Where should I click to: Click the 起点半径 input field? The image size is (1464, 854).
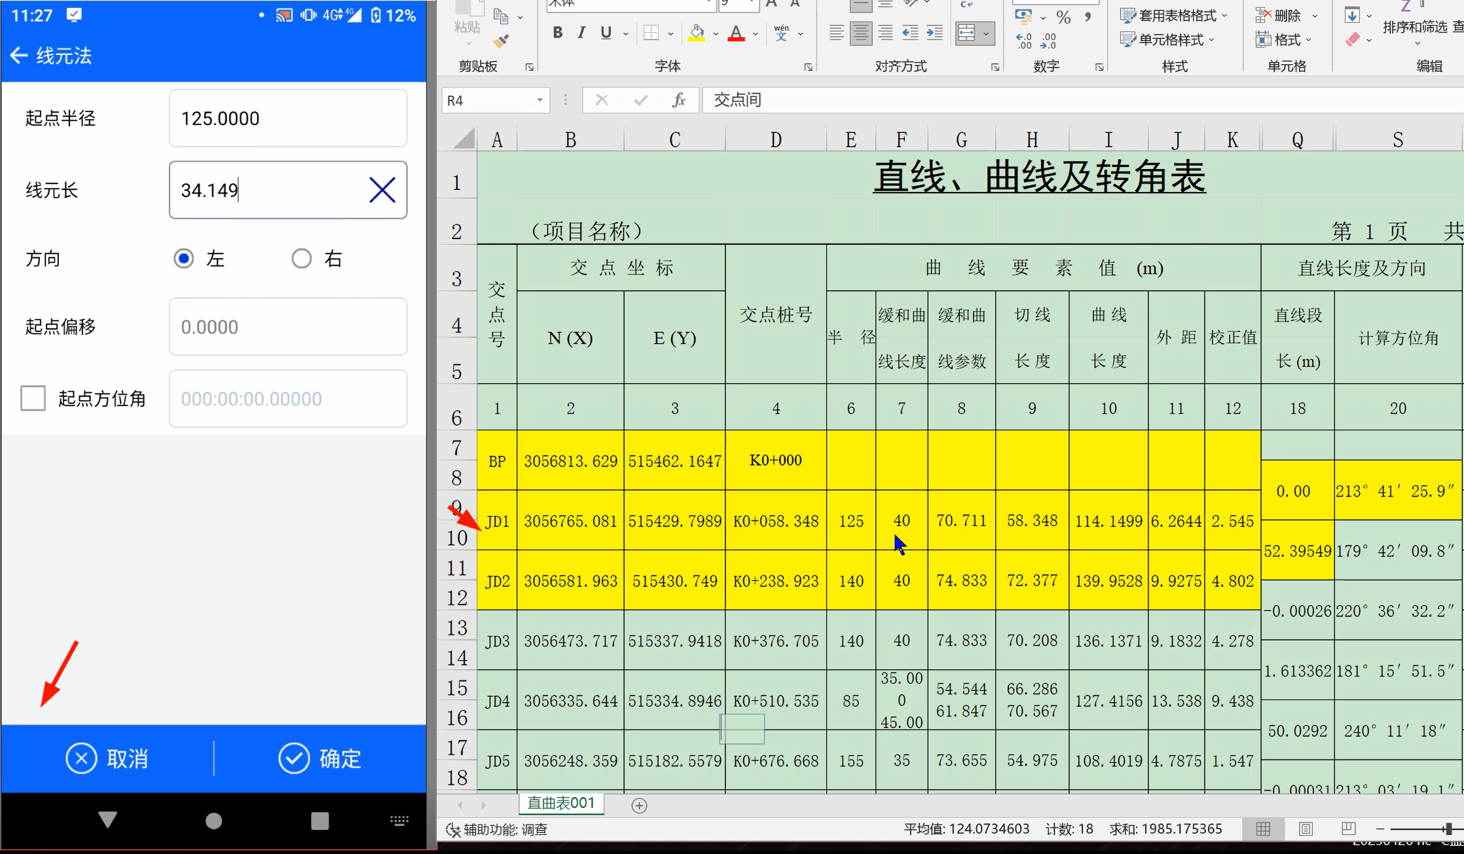tap(288, 119)
